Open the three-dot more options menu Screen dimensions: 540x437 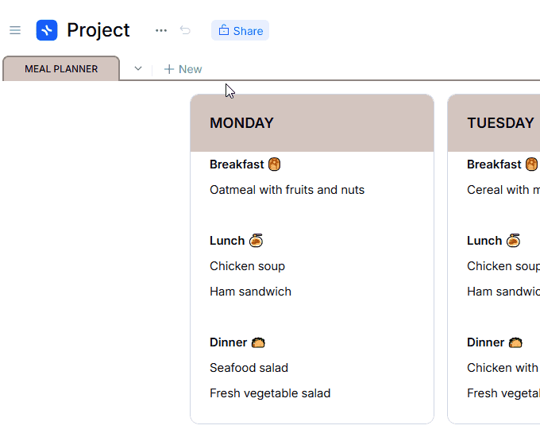tap(161, 30)
